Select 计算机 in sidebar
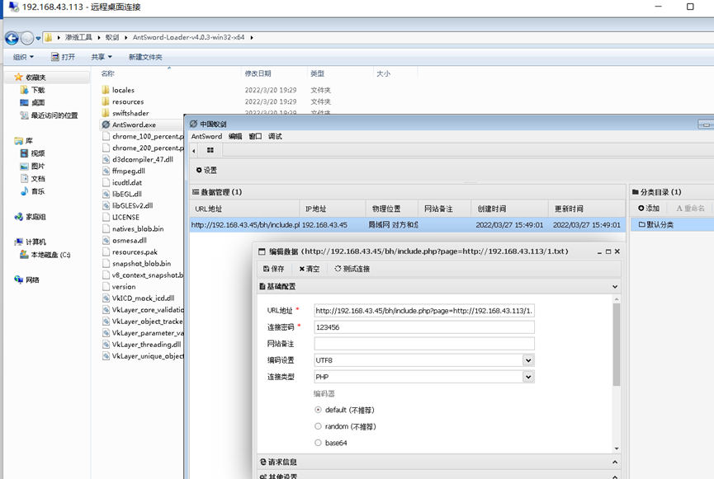Image resolution: width=714 pixels, height=479 pixels. coord(30,242)
